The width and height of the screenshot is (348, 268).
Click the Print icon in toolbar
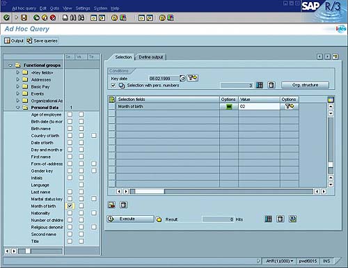(65, 17)
